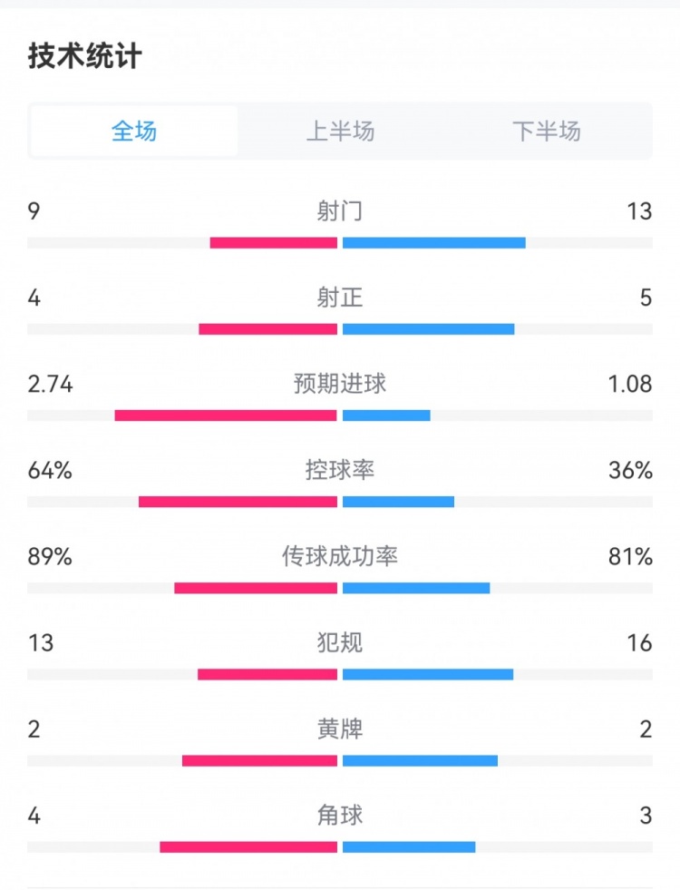Viewport: 680px width, 890px height.
Task: Click the 81% pass accuracy value
Action: coord(630,556)
